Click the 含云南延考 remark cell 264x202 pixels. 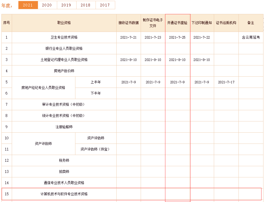[x=251, y=37]
